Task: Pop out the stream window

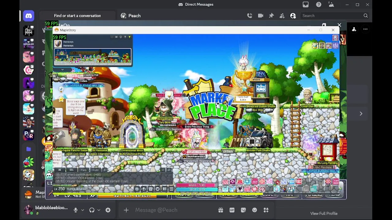Action: click(324, 25)
